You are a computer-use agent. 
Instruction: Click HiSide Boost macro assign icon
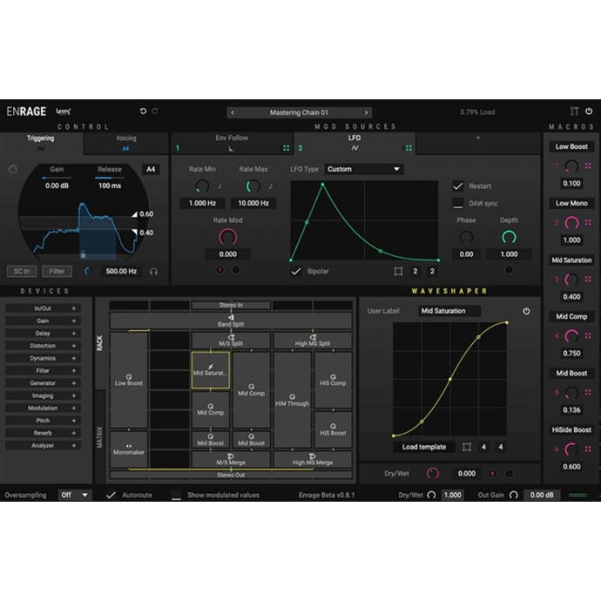coord(588,449)
